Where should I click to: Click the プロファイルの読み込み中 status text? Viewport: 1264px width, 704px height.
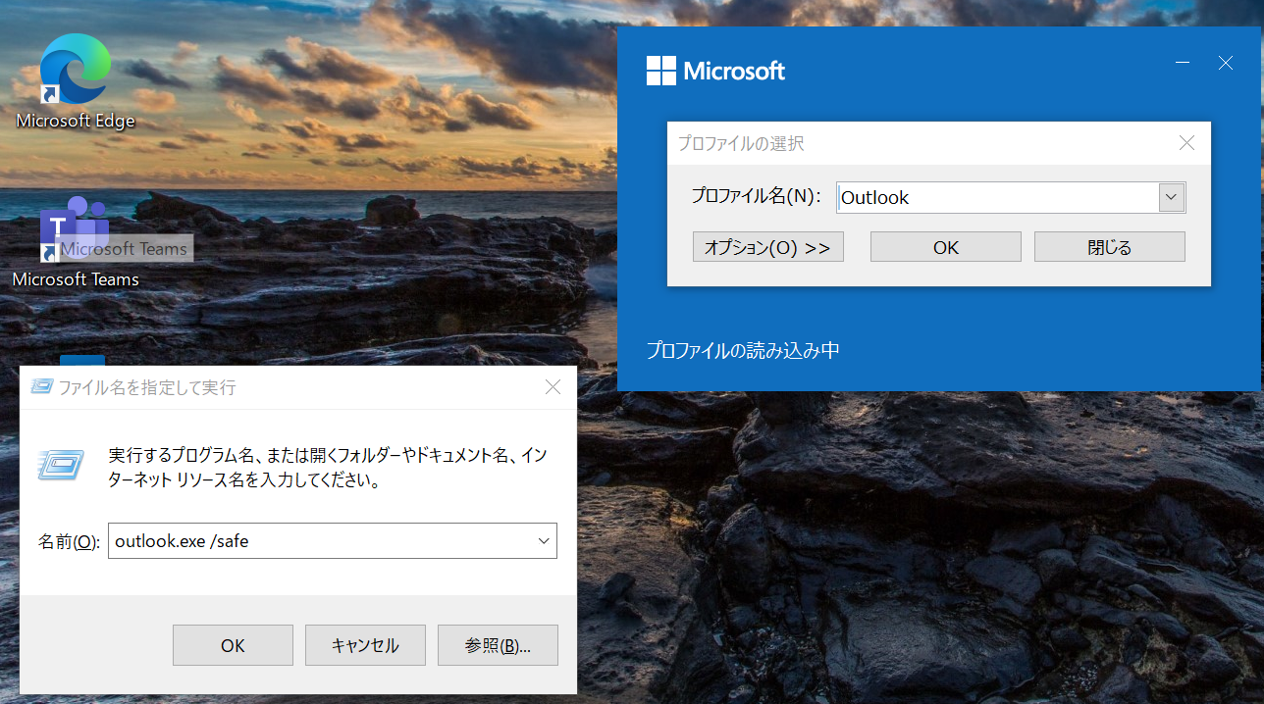[743, 350]
